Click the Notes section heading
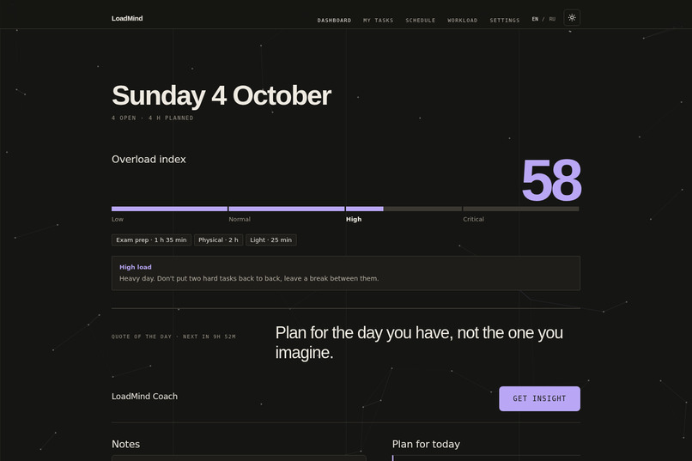The width and height of the screenshot is (692, 461). 125,444
